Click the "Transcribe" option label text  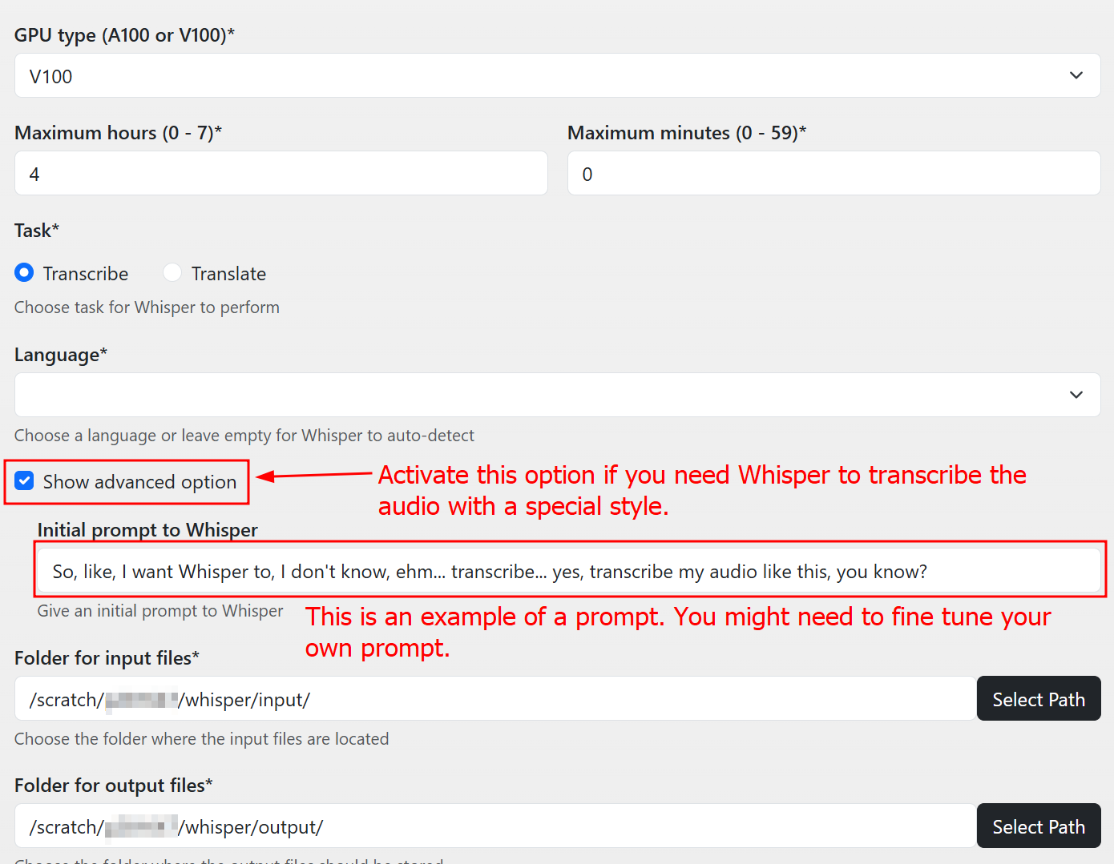pyautogui.click(x=86, y=274)
